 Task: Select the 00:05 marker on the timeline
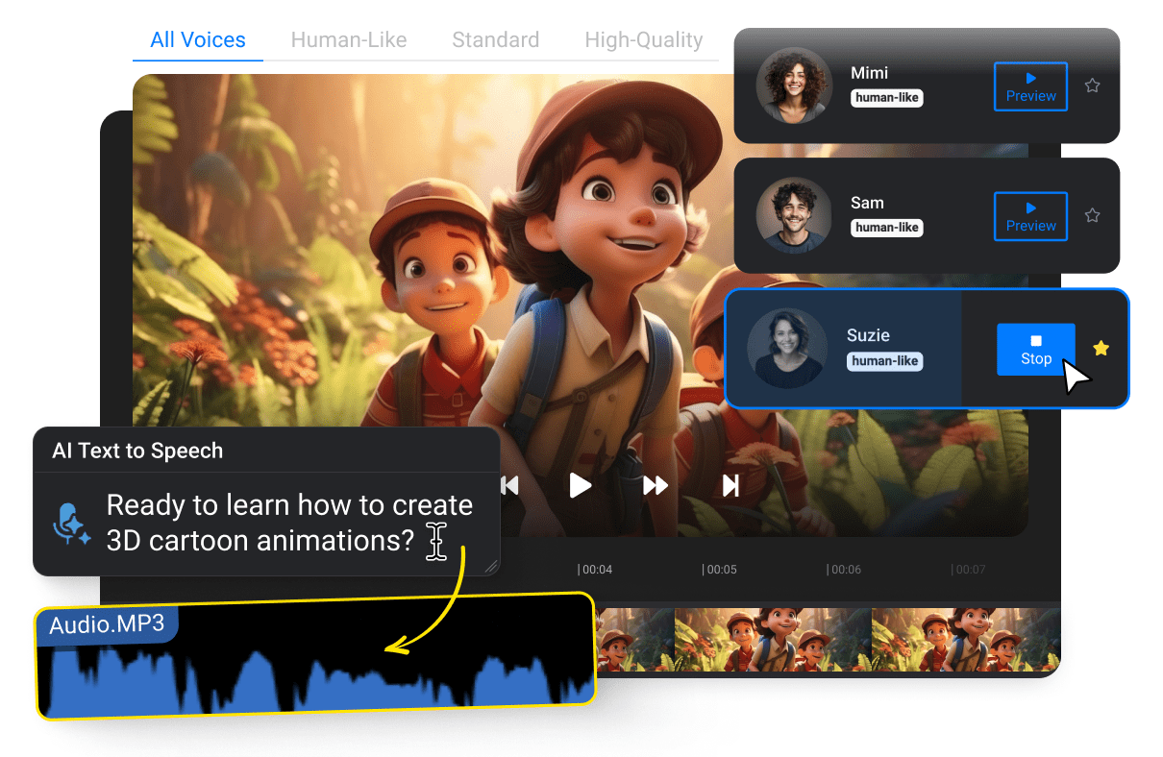(x=720, y=569)
